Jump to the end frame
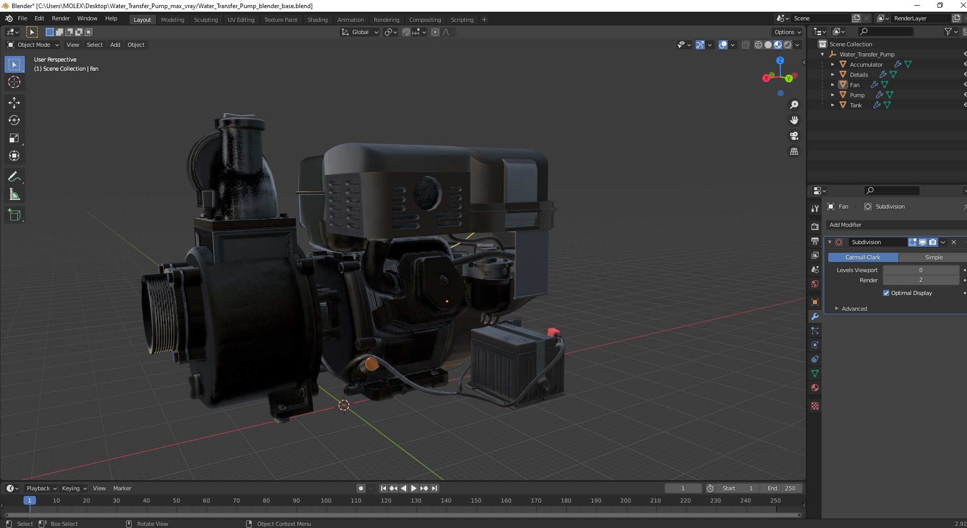967x528 pixels. tap(434, 488)
